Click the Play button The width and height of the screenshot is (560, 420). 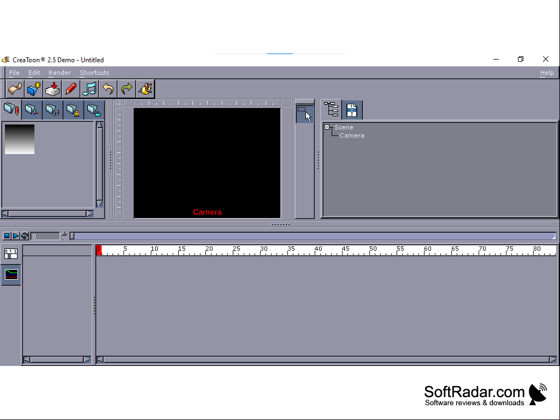tap(16, 236)
